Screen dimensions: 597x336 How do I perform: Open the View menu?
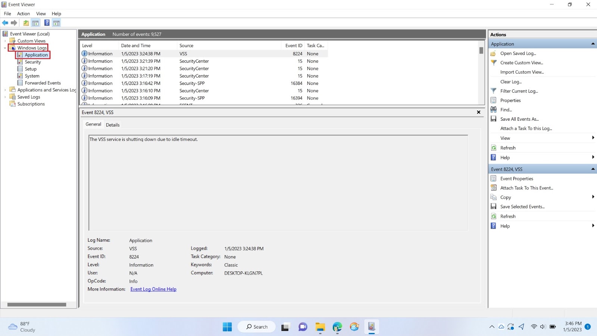(41, 14)
